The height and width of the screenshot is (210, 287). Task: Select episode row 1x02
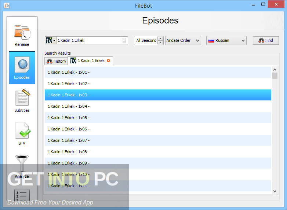158,84
